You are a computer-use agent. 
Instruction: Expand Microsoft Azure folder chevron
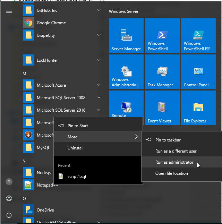(99, 85)
